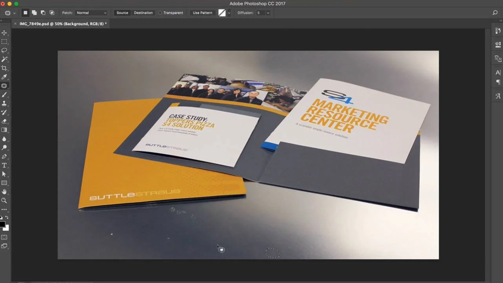Viewport: 503px width, 283px height.
Task: Select the Patch tool in the toolbox
Action: pyautogui.click(x=4, y=86)
